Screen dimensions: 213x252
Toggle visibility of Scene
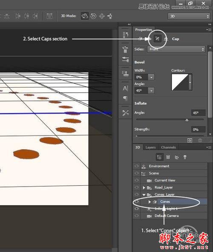pyautogui.click(x=137, y=173)
